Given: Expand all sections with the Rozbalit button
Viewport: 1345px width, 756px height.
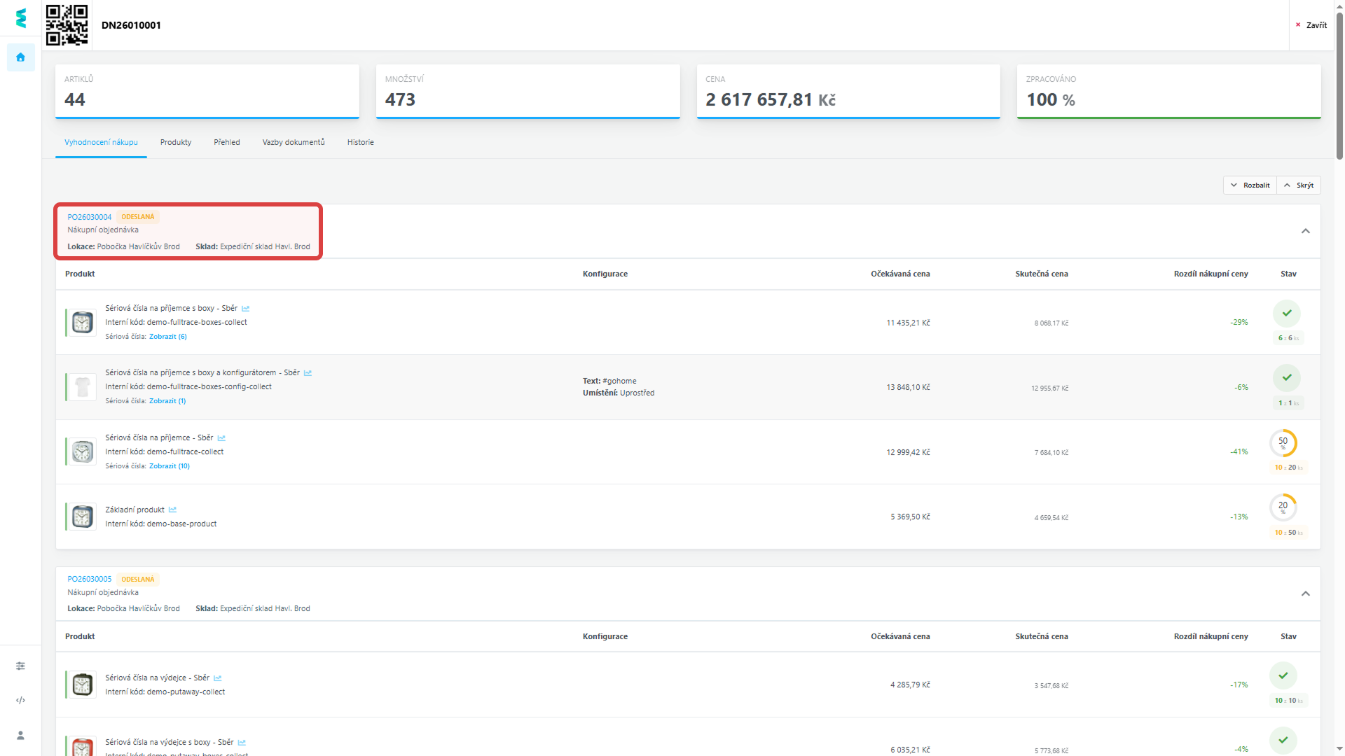Looking at the screenshot, I should [1250, 185].
